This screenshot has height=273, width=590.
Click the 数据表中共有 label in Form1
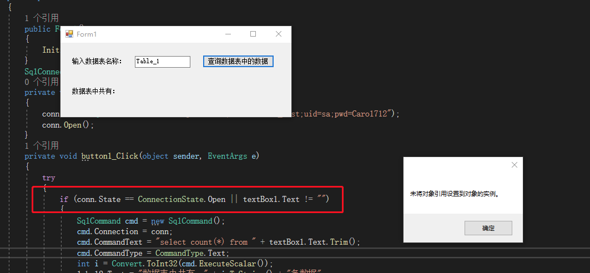[94, 92]
